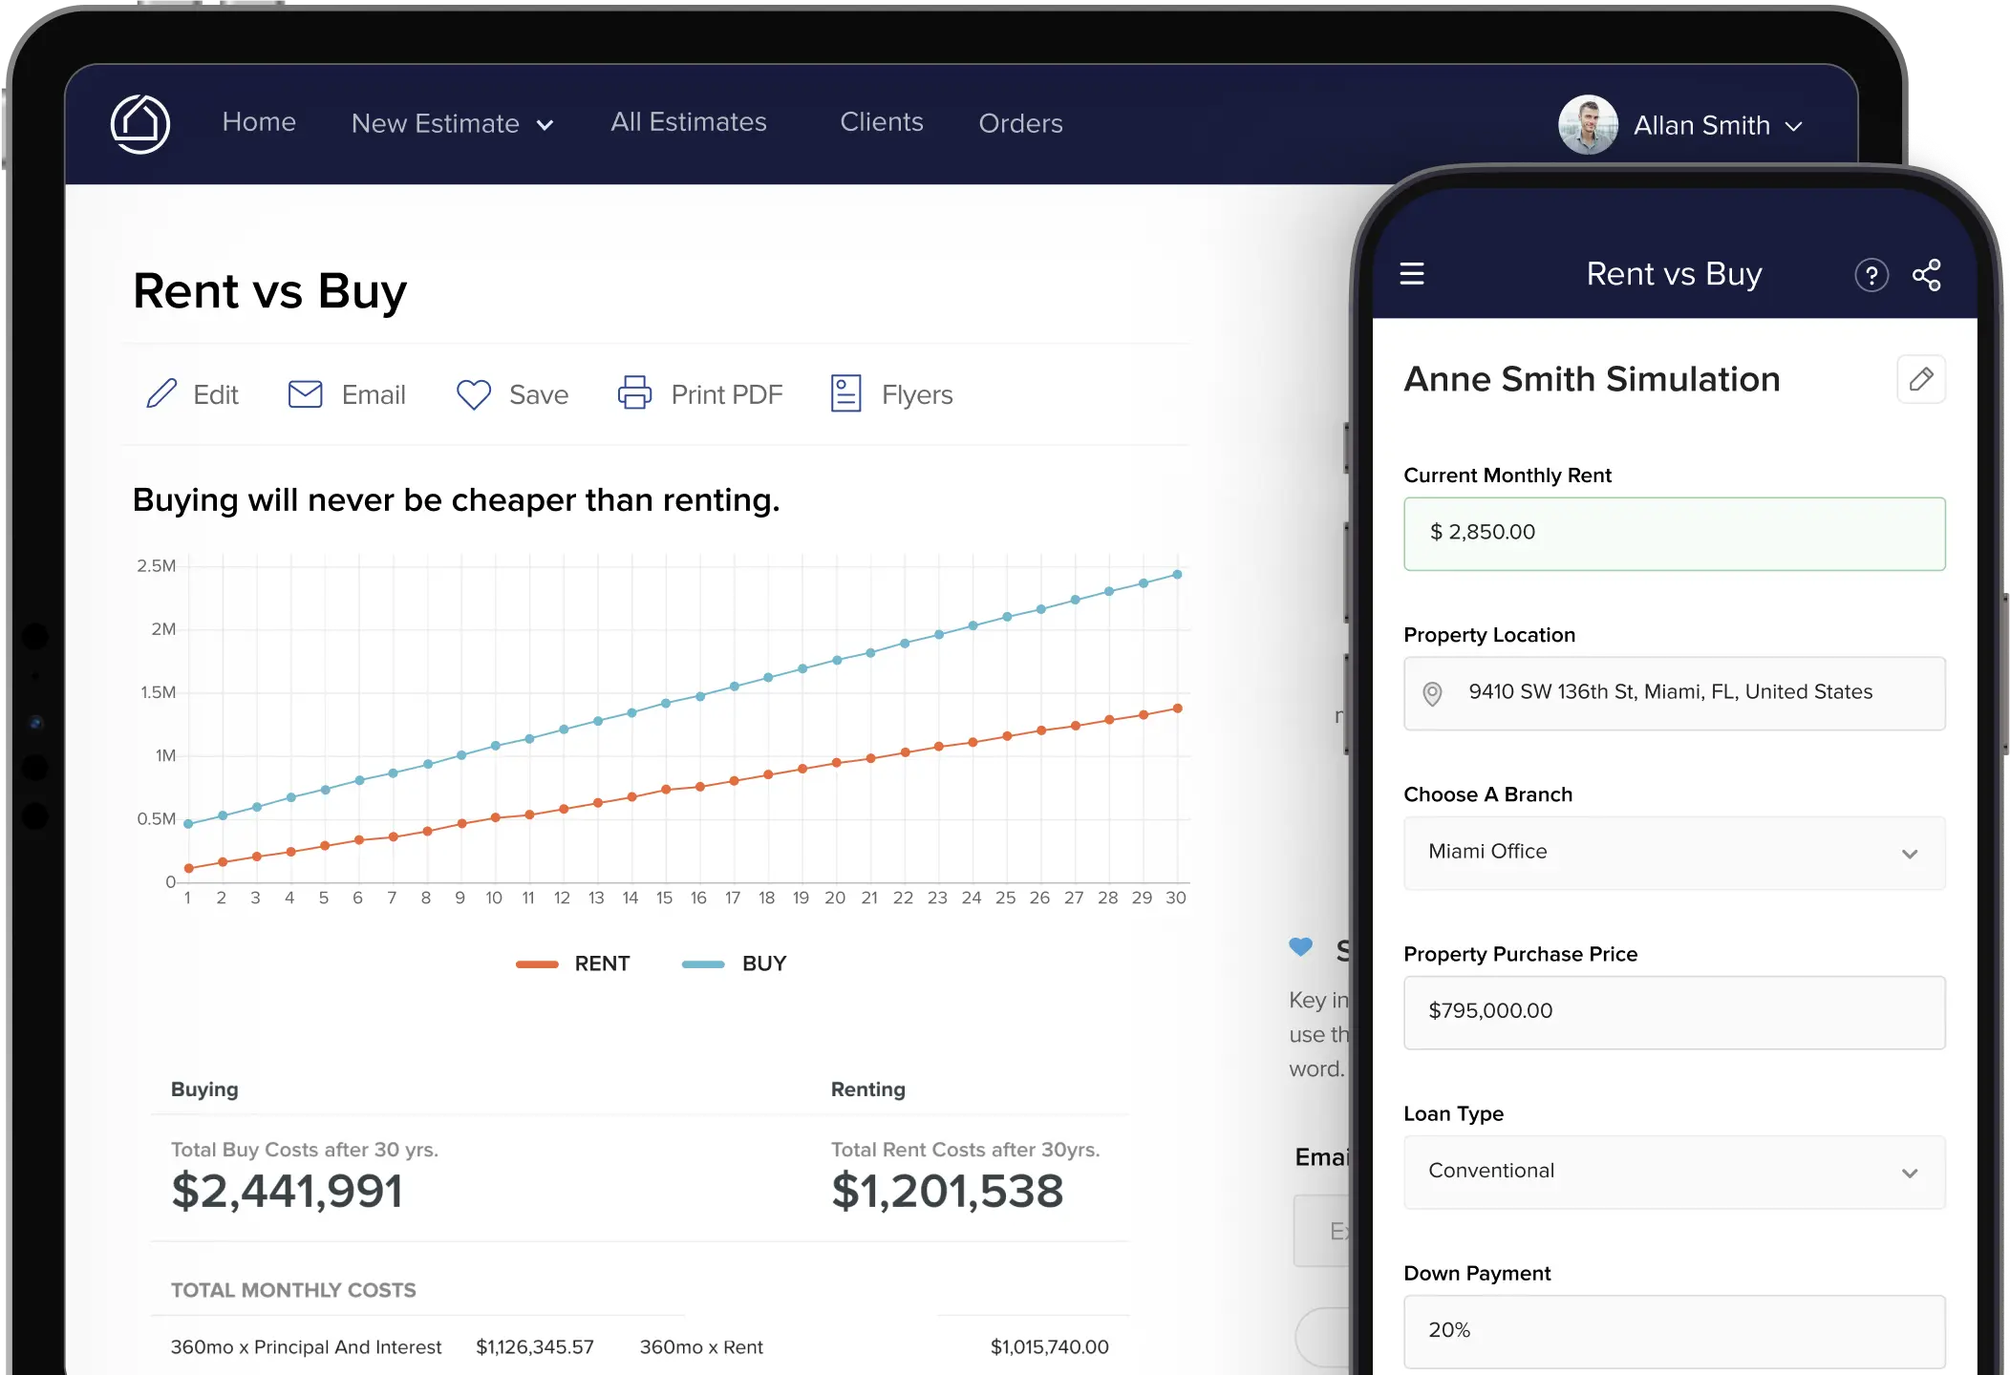Click the location pin icon
Viewport: 2010px width, 1375px height.
(1432, 693)
